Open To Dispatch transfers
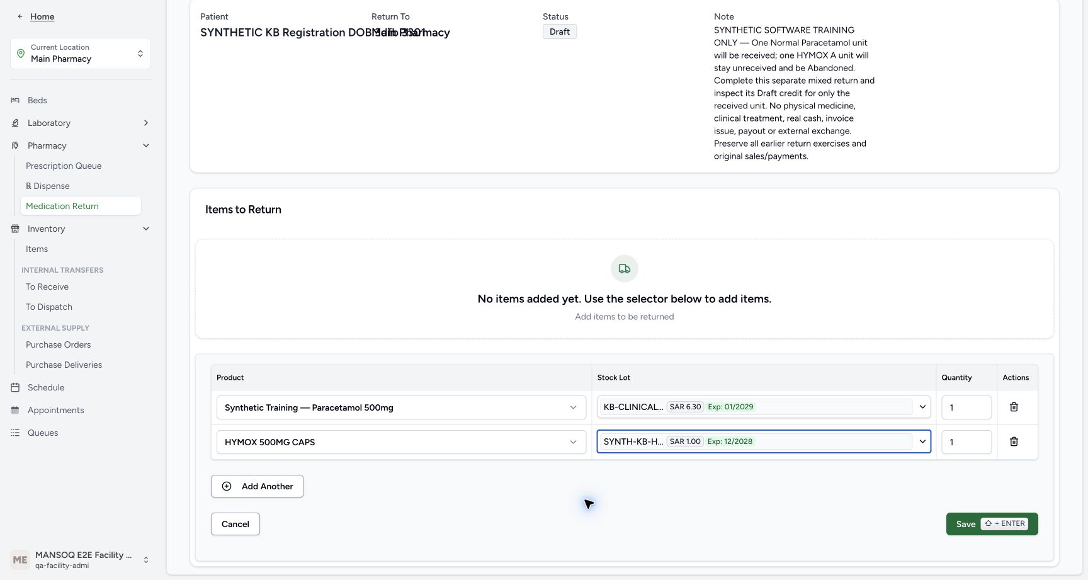Screen dimensions: 1088x580 click(x=49, y=307)
